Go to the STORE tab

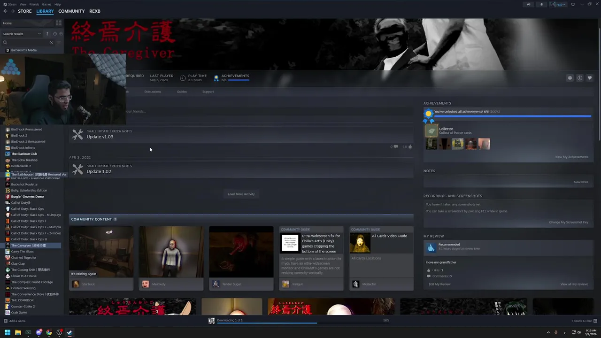pos(25,11)
